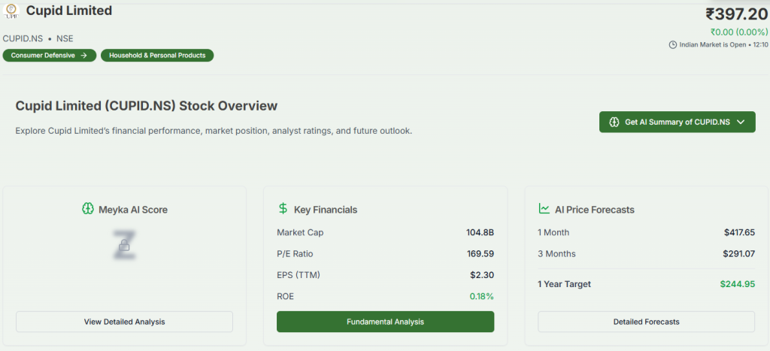The height and width of the screenshot is (351, 770).
Task: Open Fundamental Analysis
Action: point(386,322)
